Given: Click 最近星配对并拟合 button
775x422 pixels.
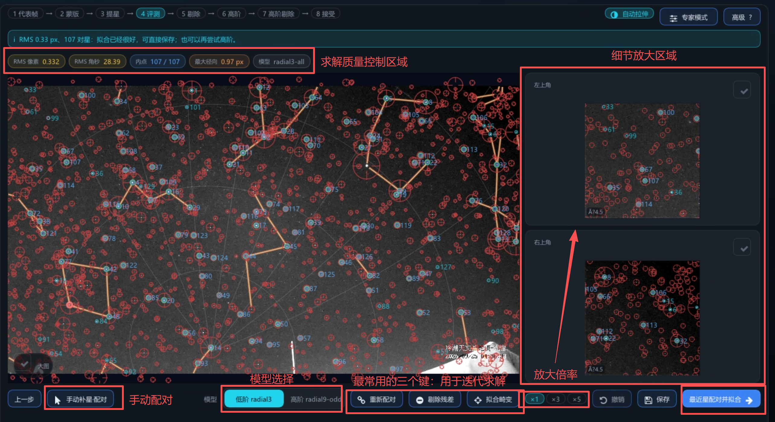Looking at the screenshot, I should (721, 399).
